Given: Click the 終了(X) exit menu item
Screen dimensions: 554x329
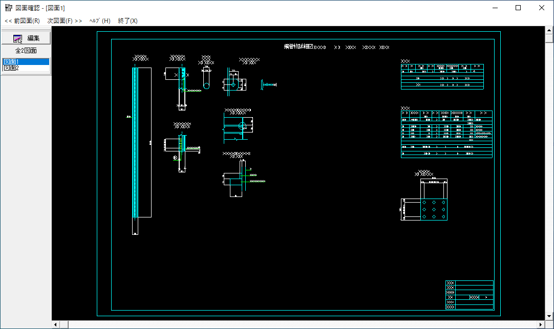Looking at the screenshot, I should pos(127,21).
